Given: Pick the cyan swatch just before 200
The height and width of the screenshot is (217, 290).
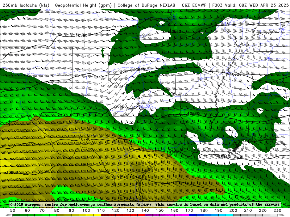Looking at the screenshot, I should [x=229, y=215].
